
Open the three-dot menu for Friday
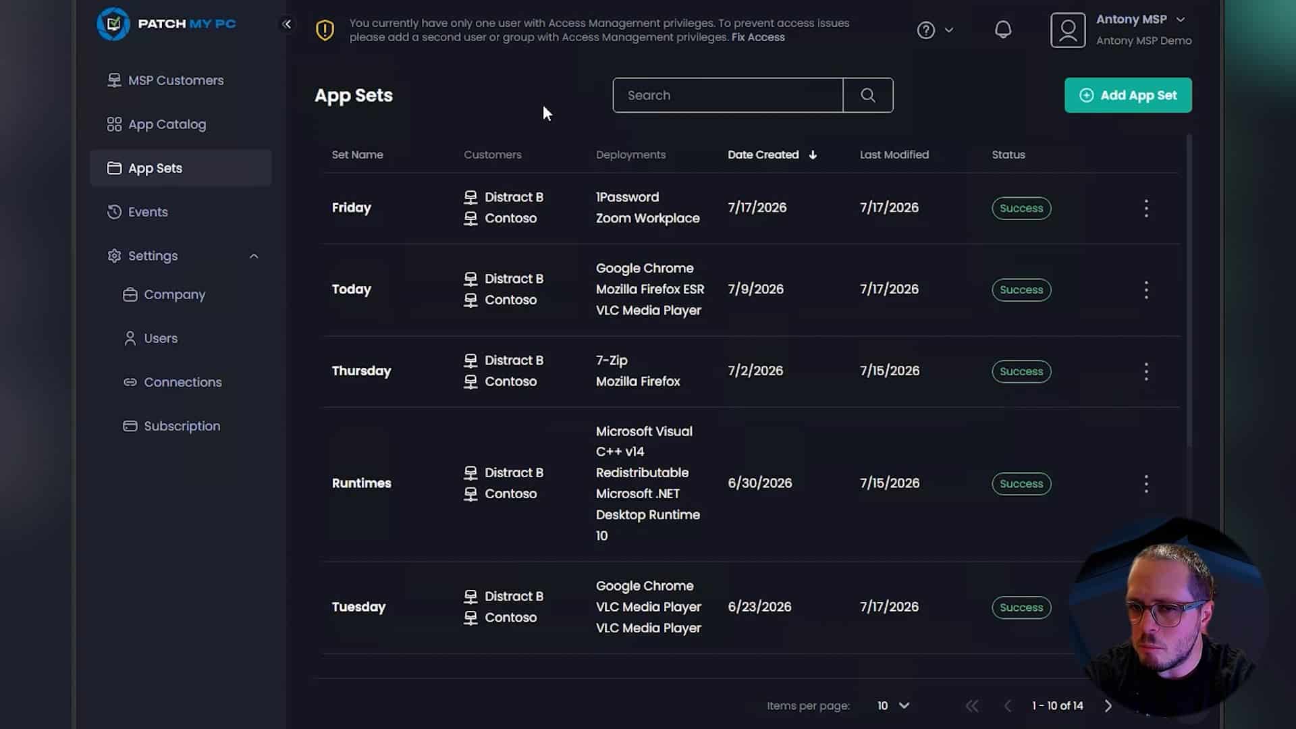click(x=1146, y=208)
